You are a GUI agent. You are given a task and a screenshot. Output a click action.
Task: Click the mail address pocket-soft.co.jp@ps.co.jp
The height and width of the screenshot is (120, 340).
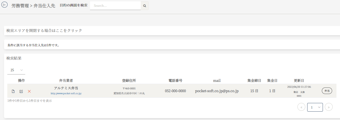pos(217,91)
